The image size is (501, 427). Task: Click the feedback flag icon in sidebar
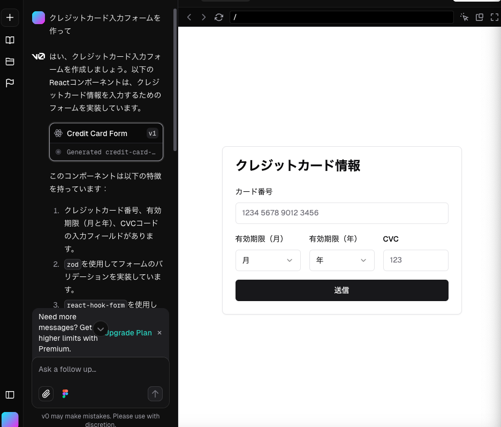tap(10, 83)
